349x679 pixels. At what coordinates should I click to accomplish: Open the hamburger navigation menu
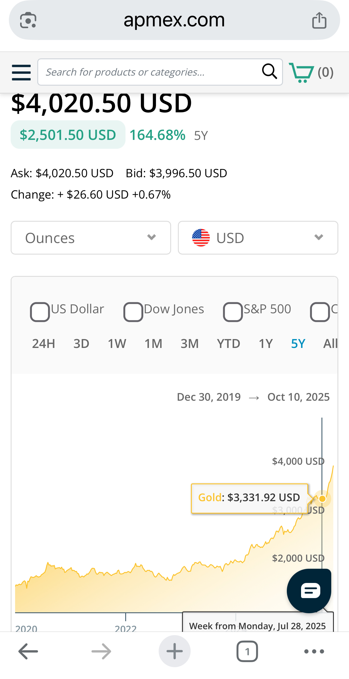[21, 72]
